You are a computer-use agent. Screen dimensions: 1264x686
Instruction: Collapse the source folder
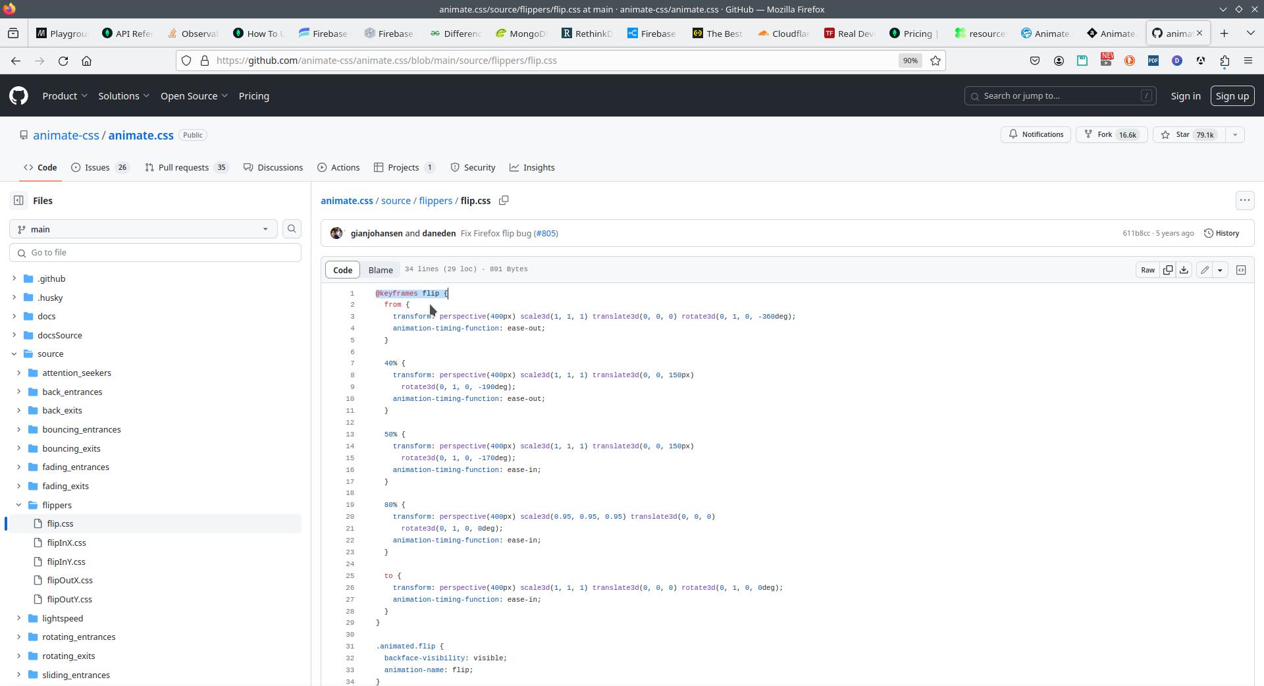(14, 354)
